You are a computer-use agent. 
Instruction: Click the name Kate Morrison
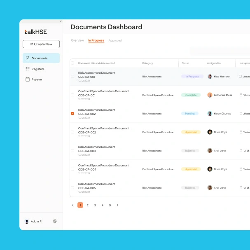point(222,77)
